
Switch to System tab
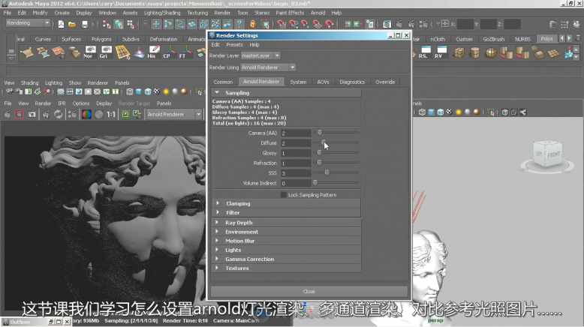coord(298,82)
